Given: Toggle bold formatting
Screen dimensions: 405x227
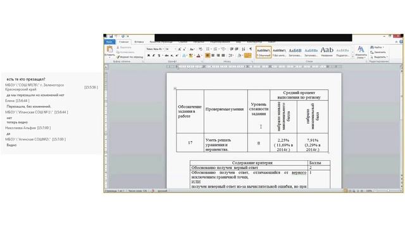Looking at the screenshot, I should click(149, 55).
